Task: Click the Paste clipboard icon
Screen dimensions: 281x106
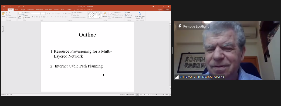Action: click(4, 13)
